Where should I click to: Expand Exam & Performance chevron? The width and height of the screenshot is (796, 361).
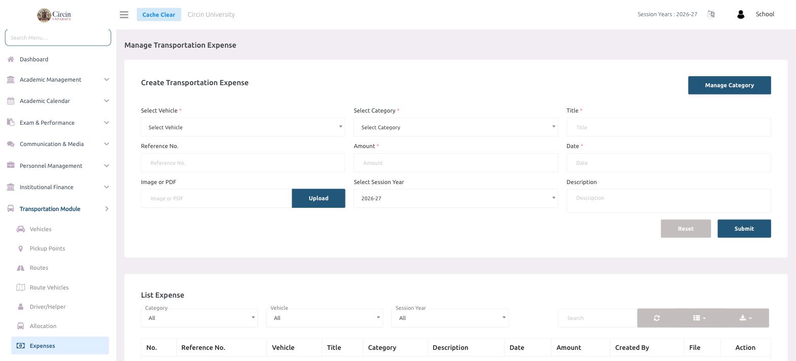[x=107, y=122]
